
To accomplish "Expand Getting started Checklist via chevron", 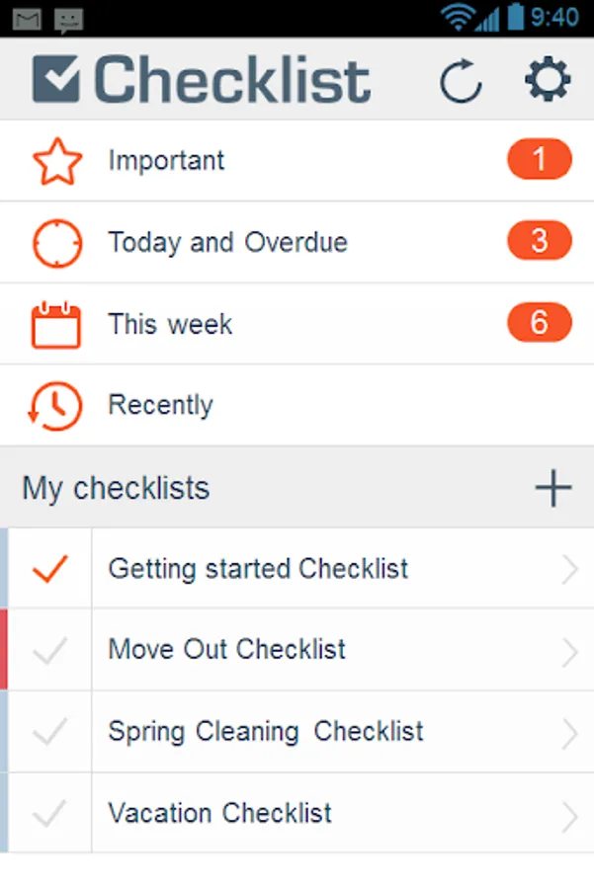I will coord(569,569).
